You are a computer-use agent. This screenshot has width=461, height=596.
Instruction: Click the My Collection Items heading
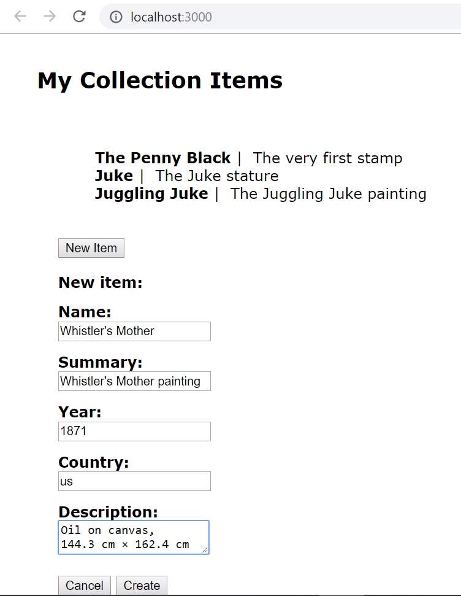(x=159, y=81)
